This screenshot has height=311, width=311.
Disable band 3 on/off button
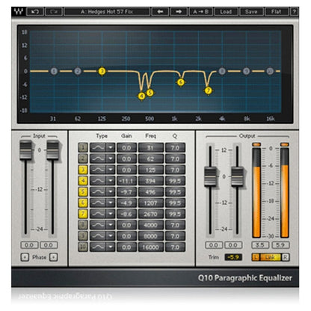[x=83, y=170]
